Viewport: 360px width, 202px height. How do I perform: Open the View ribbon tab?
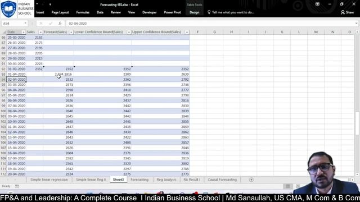[132, 12]
